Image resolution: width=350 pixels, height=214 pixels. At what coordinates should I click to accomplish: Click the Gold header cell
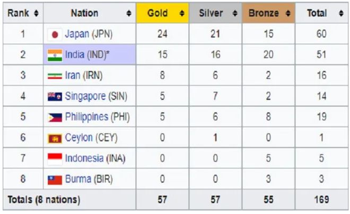[162, 13]
